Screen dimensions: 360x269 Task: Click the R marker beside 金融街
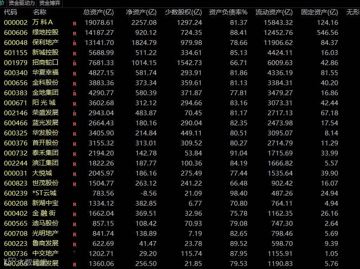[x=75, y=214]
